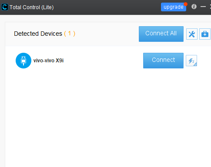The width and height of the screenshot is (211, 167).
Task: Close the Total Control window
Action: point(210,7)
